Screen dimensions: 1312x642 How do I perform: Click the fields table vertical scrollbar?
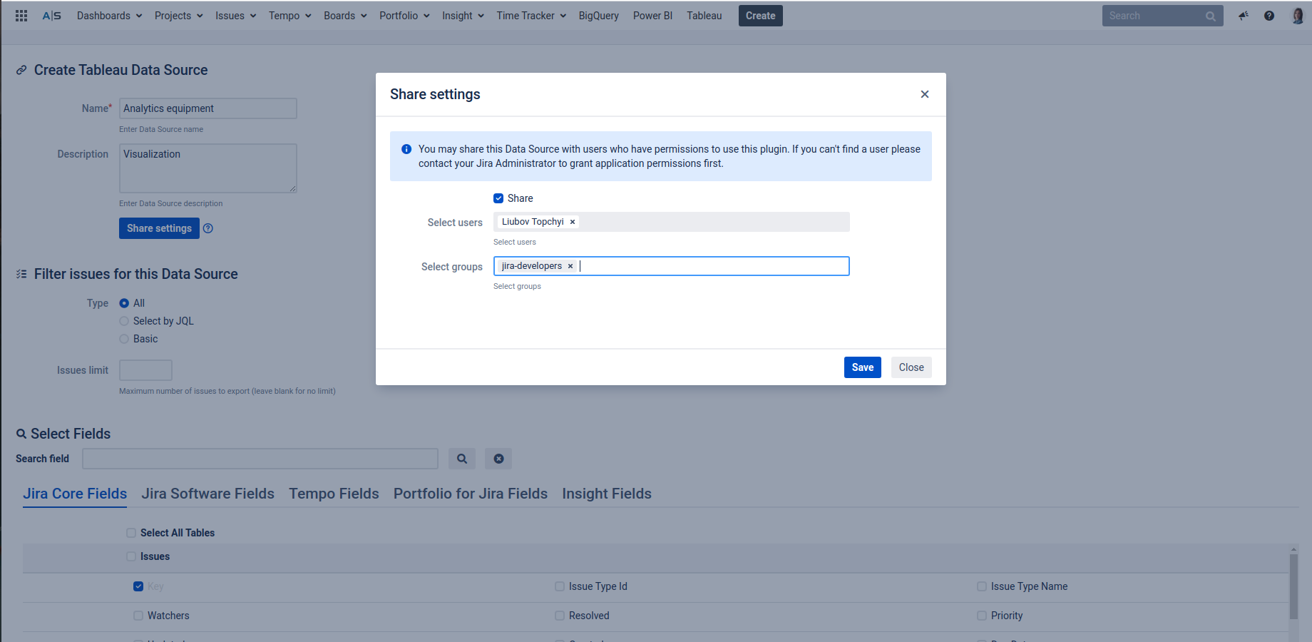[1293, 585]
